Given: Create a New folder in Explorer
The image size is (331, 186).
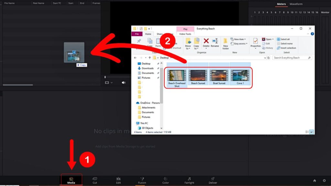Looking at the screenshot, I should tap(226, 44).
